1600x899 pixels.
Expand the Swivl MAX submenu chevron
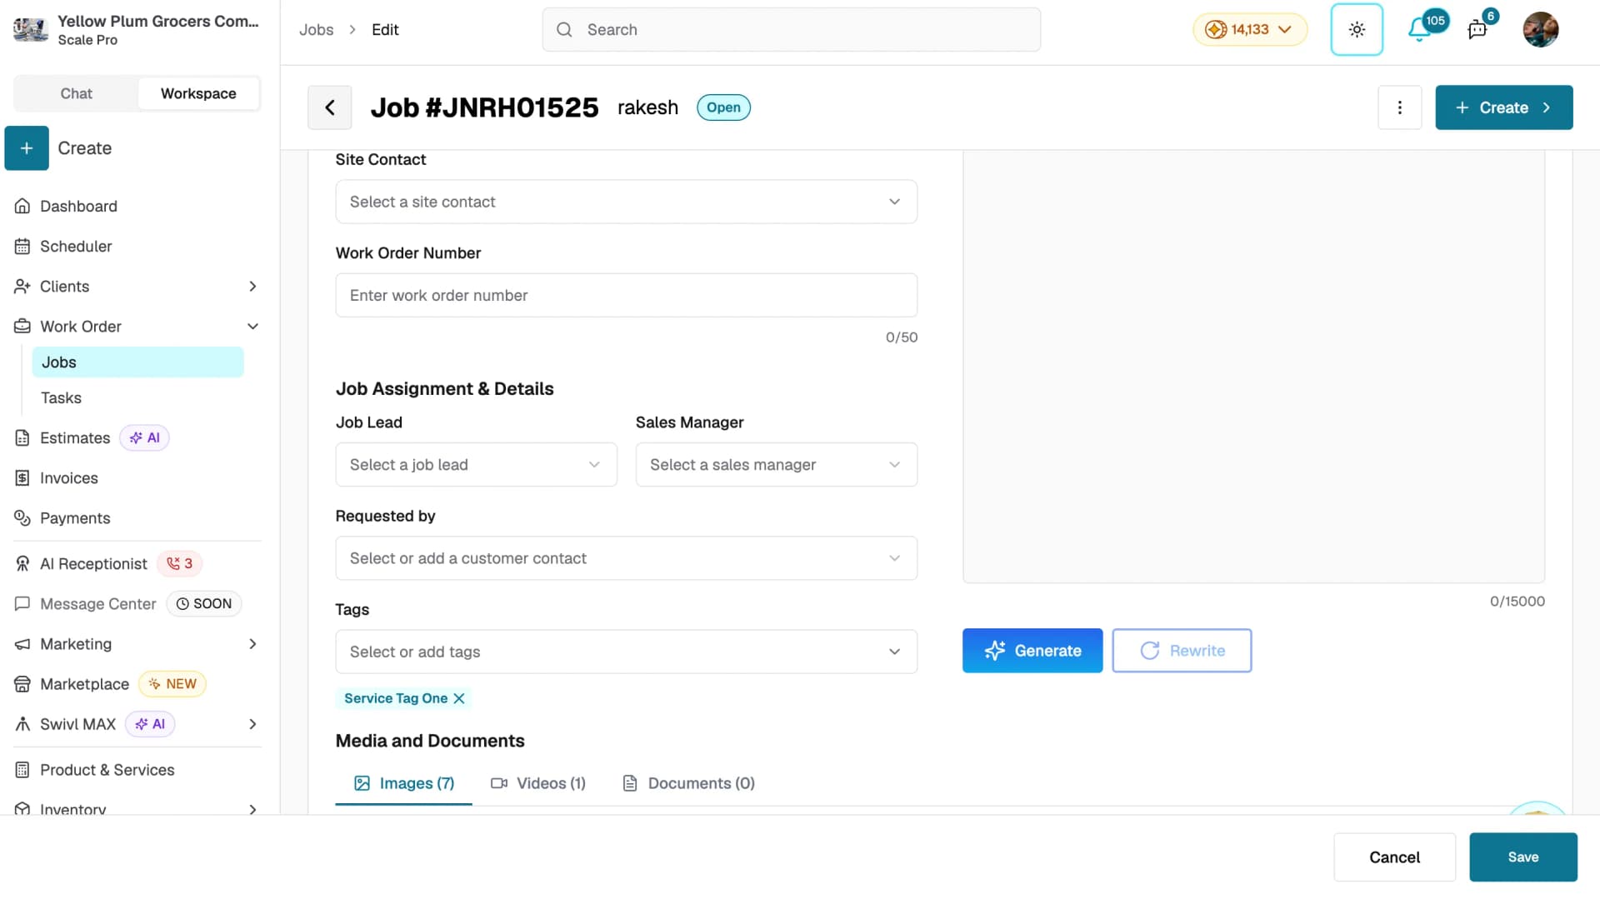click(252, 724)
